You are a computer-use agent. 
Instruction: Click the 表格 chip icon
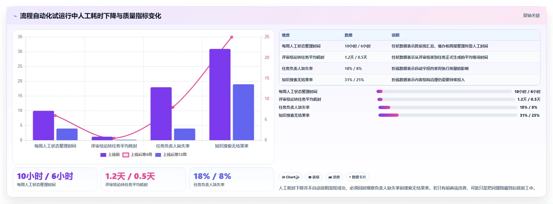click(310, 177)
